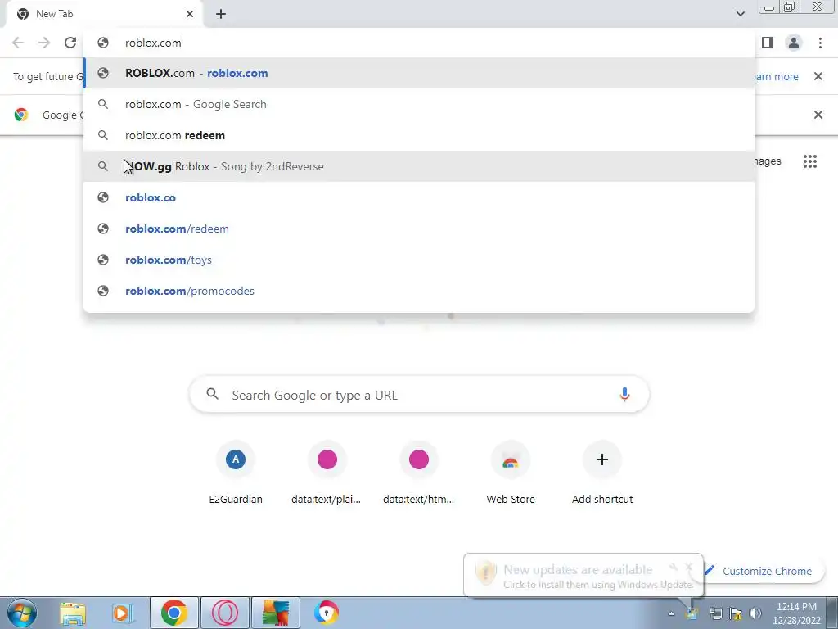The width and height of the screenshot is (838, 629).
Task: Open Chrome's three-dot menu
Action: (820, 43)
